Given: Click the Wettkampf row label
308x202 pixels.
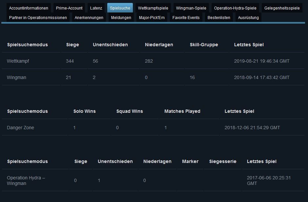Looking at the screenshot, I should (x=18, y=61).
